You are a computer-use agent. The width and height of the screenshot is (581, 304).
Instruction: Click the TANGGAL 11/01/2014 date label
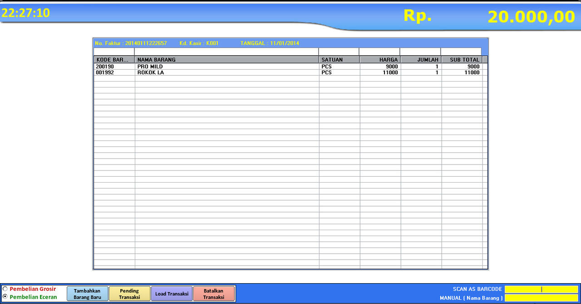pos(270,43)
